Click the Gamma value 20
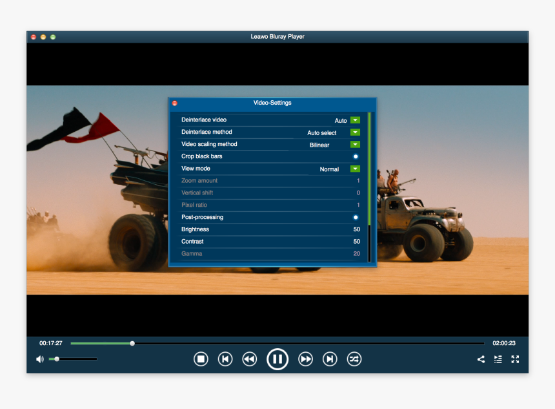The image size is (555, 409). tap(356, 253)
